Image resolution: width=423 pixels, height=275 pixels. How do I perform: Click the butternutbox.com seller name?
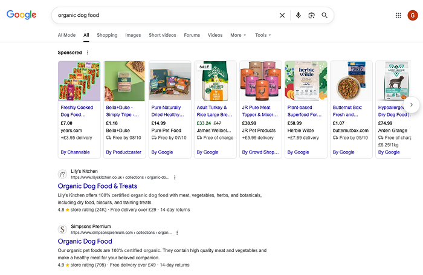[x=350, y=131]
